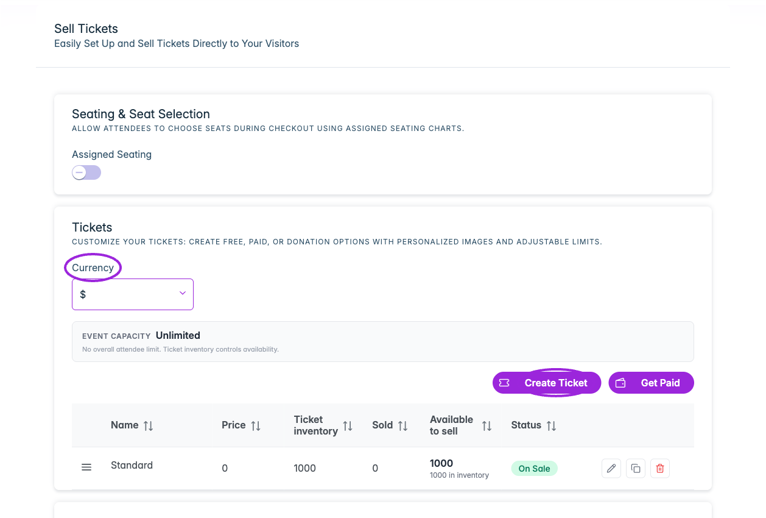
Task: Sort tickets by Price column arrows
Action: pos(256,426)
